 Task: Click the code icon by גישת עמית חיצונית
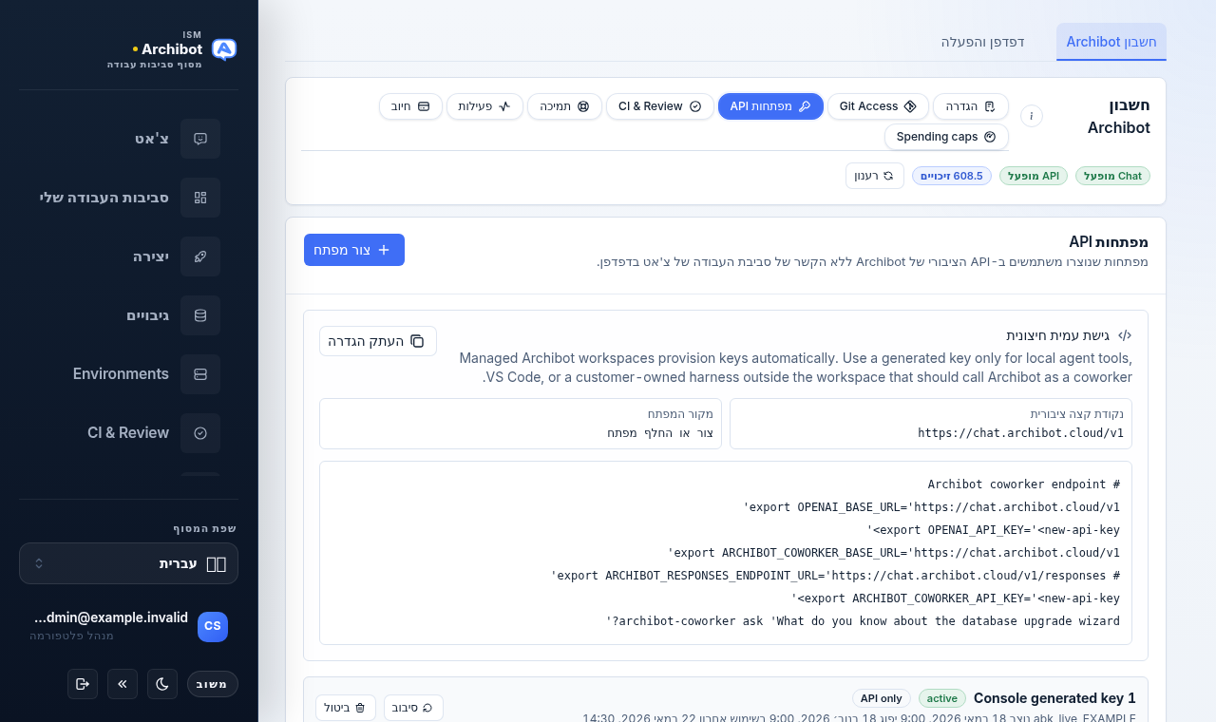(1125, 335)
